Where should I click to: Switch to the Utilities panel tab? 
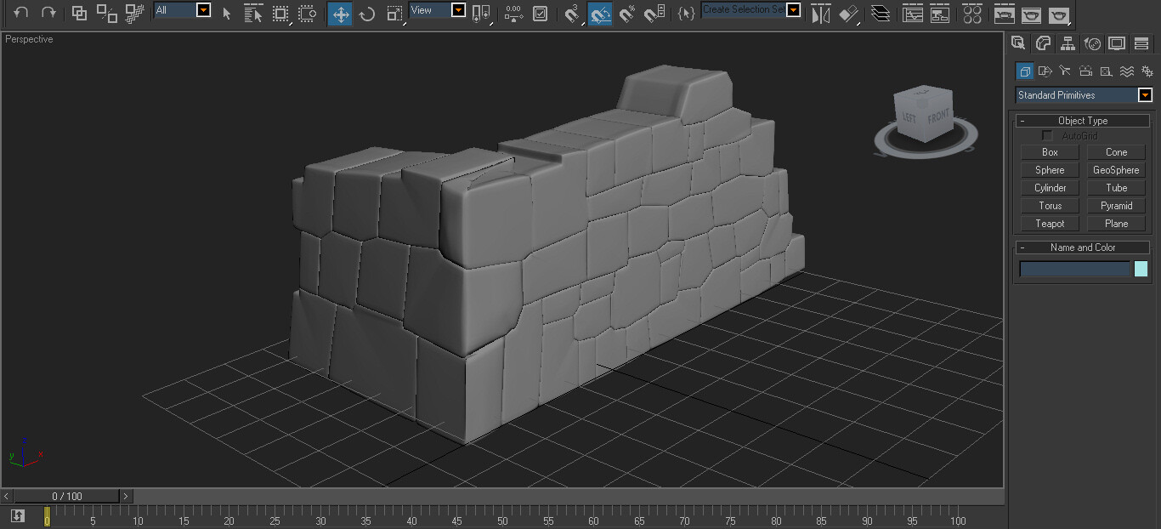click(x=1142, y=43)
